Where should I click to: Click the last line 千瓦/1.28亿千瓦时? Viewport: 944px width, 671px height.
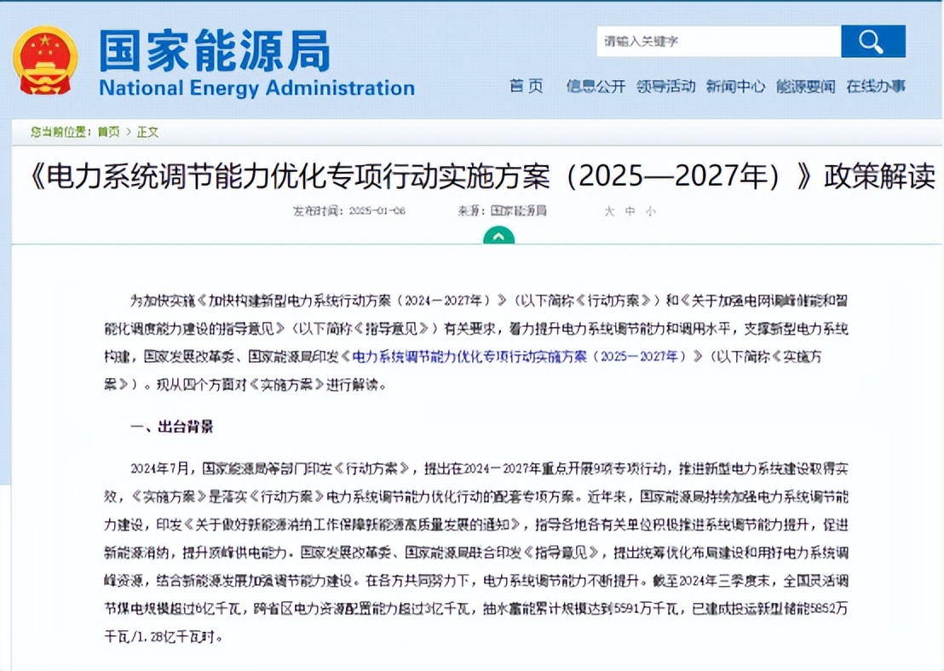click(x=164, y=637)
